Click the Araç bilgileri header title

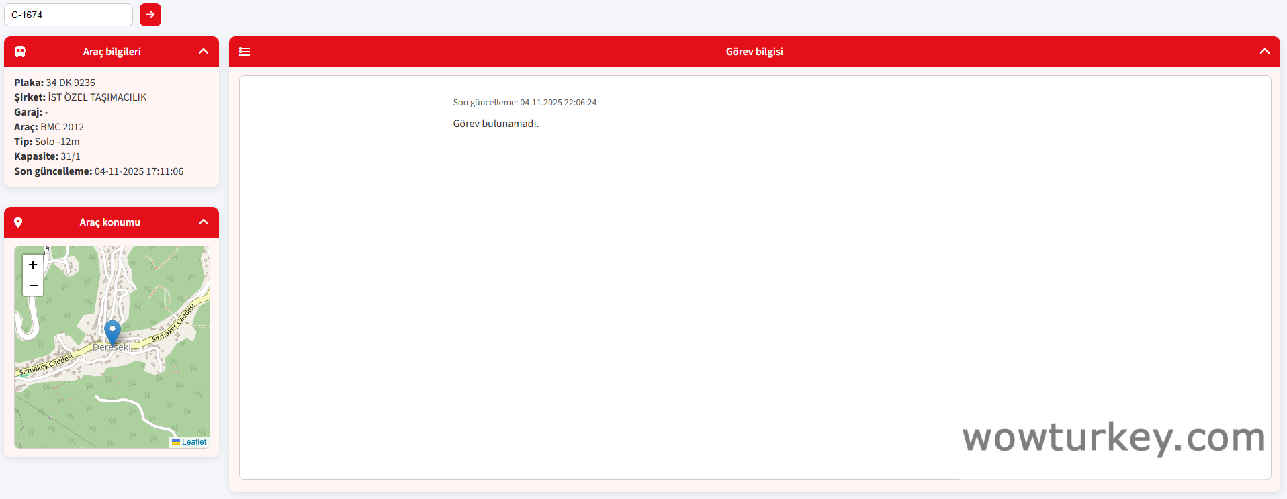[112, 52]
